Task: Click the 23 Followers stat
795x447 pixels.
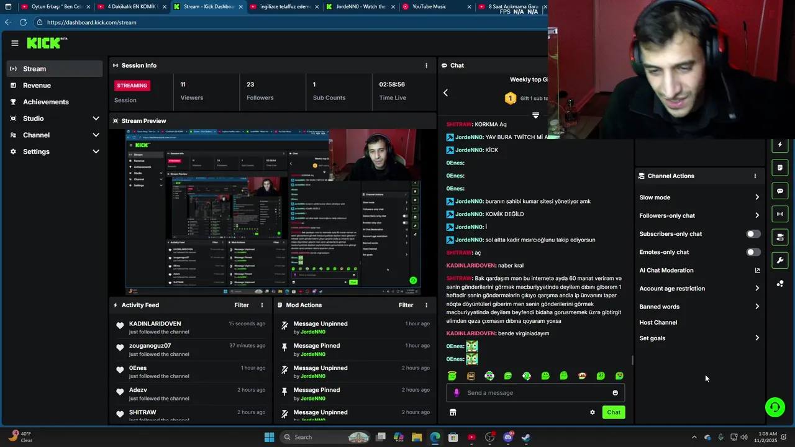Action: point(260,91)
